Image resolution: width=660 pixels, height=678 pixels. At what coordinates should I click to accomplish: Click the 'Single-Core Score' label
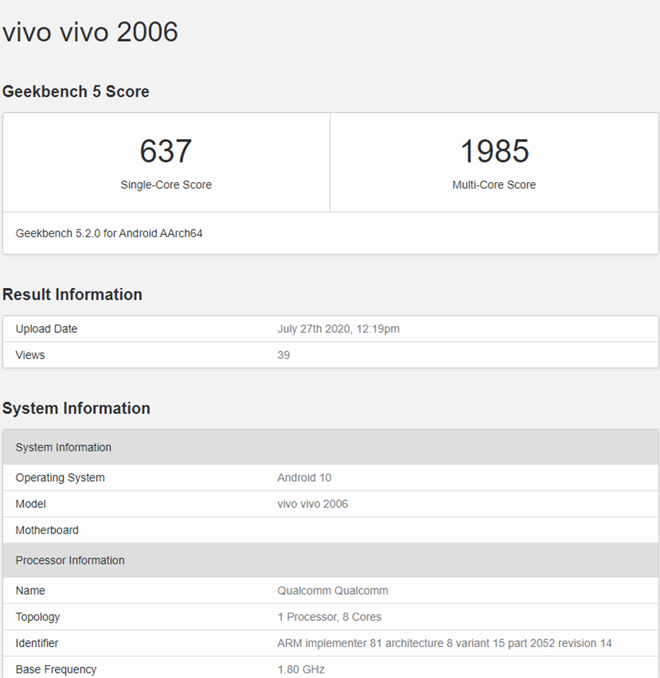166,184
